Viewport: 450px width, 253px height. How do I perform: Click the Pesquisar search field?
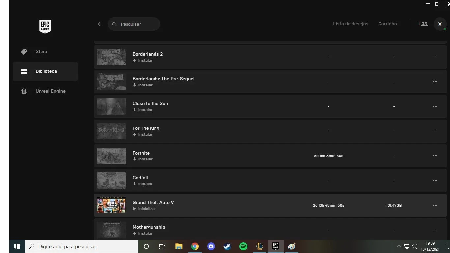134,24
